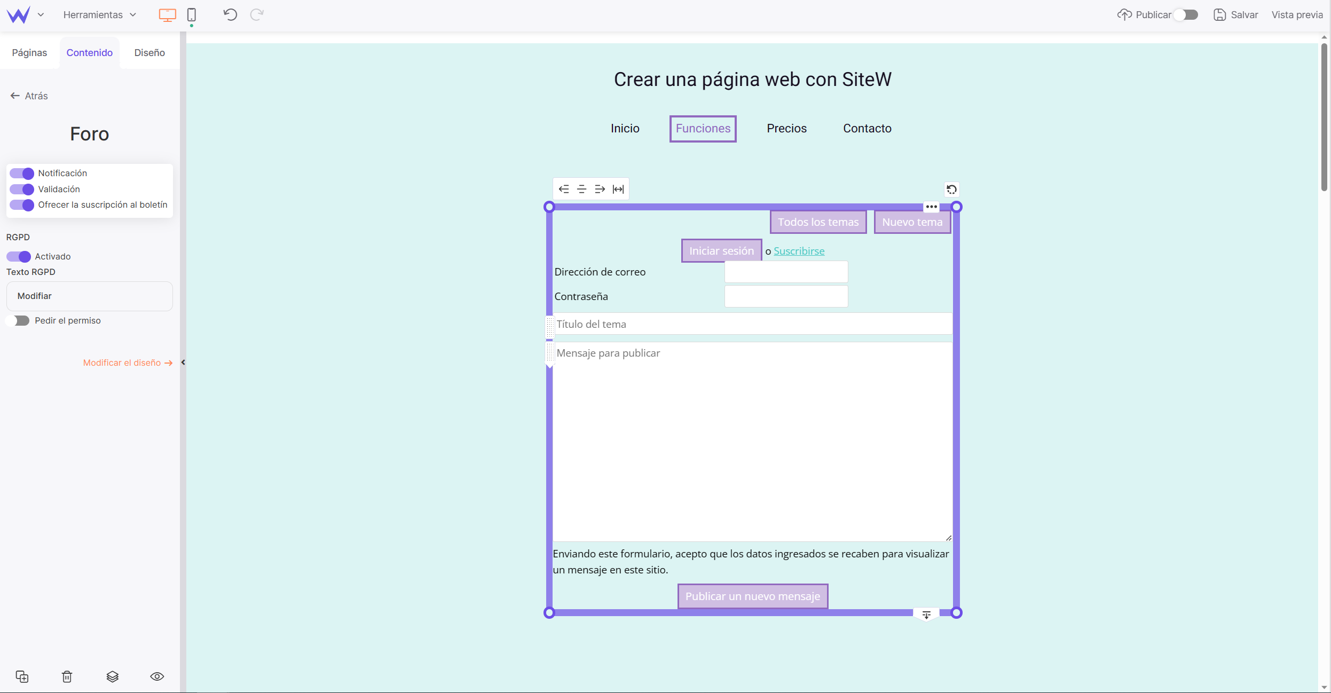Stretch block to full width
1331x693 pixels.
coord(618,189)
